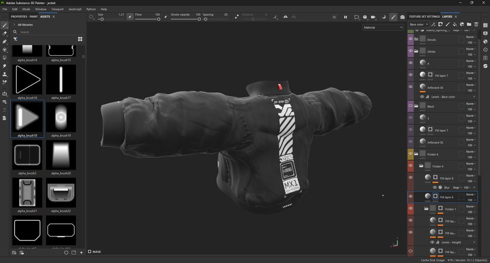This screenshot has width=490, height=263.
Task: Select the Eraser tool
Action: pyautogui.click(x=5, y=33)
